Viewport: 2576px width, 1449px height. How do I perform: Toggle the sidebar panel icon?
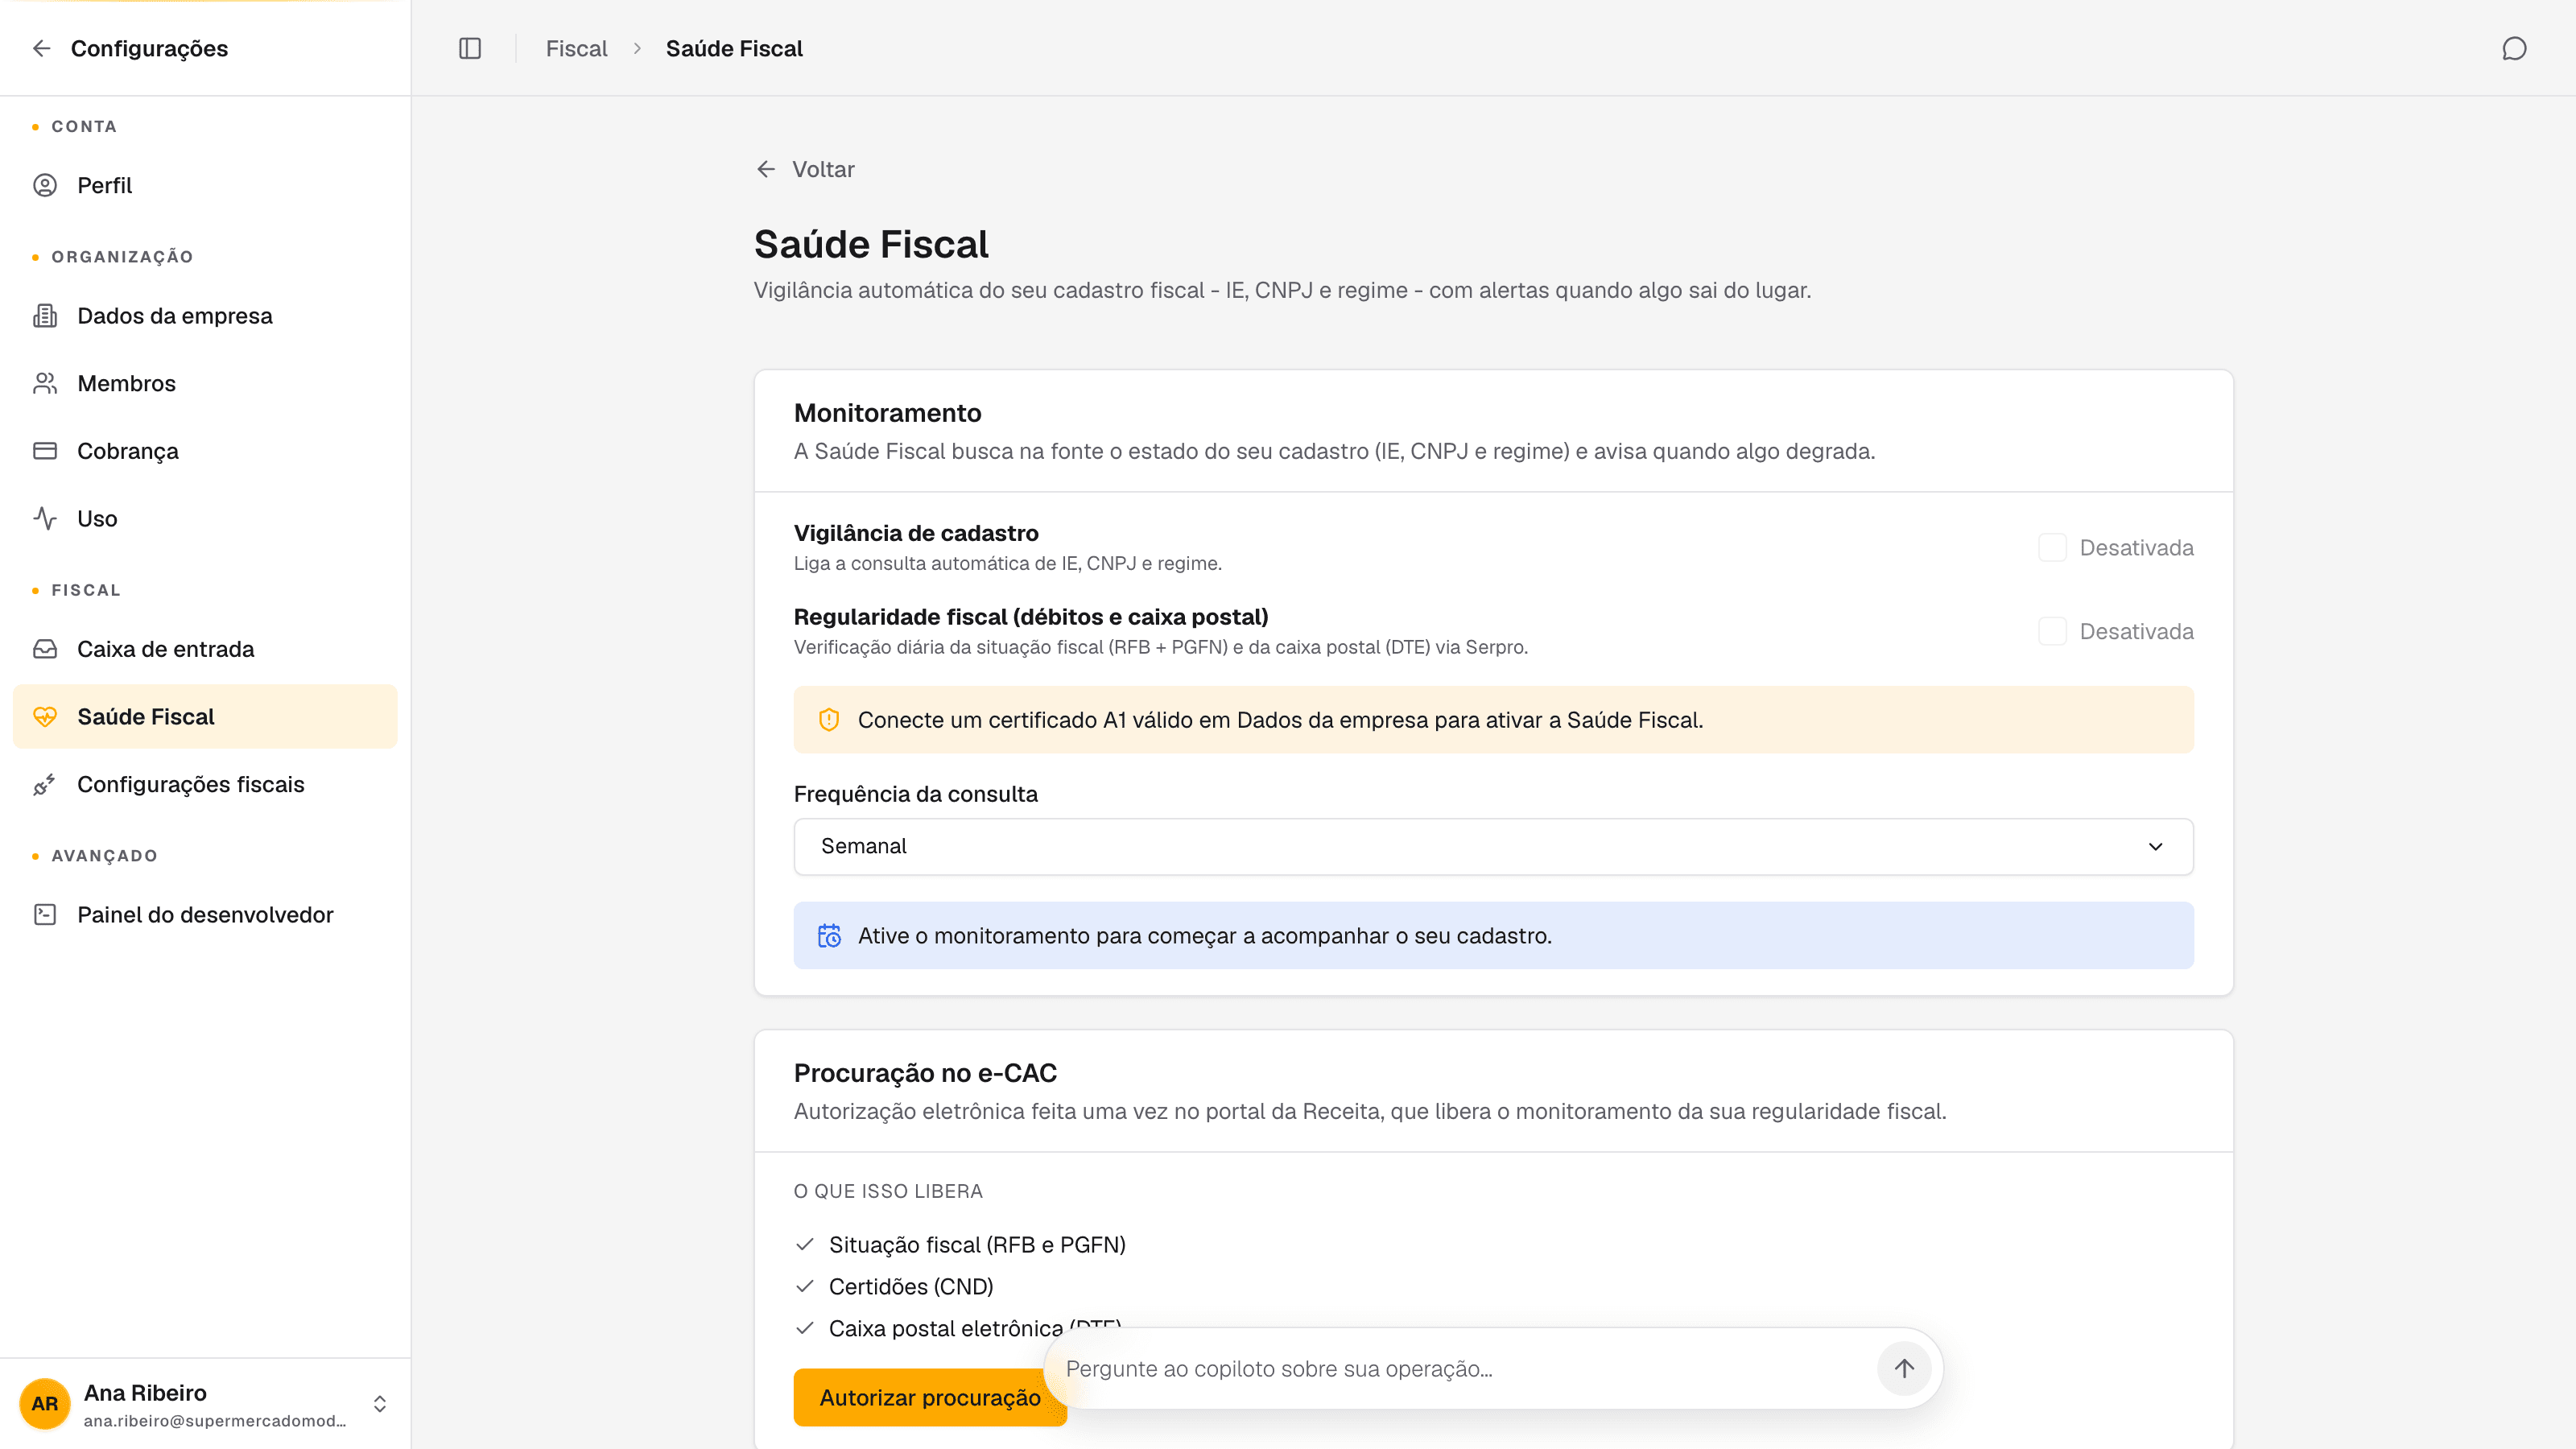click(x=470, y=48)
